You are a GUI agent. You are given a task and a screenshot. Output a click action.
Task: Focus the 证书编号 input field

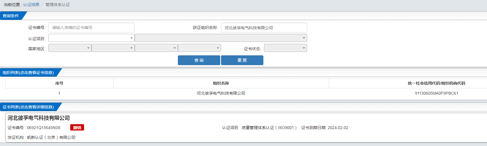[x=92, y=28]
